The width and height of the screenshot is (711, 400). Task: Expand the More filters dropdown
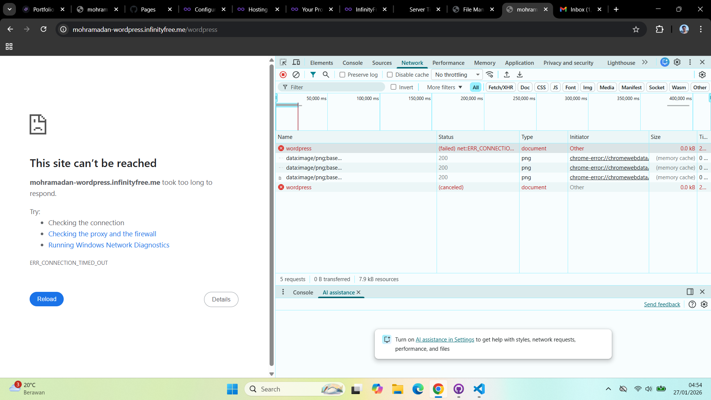[x=444, y=87]
